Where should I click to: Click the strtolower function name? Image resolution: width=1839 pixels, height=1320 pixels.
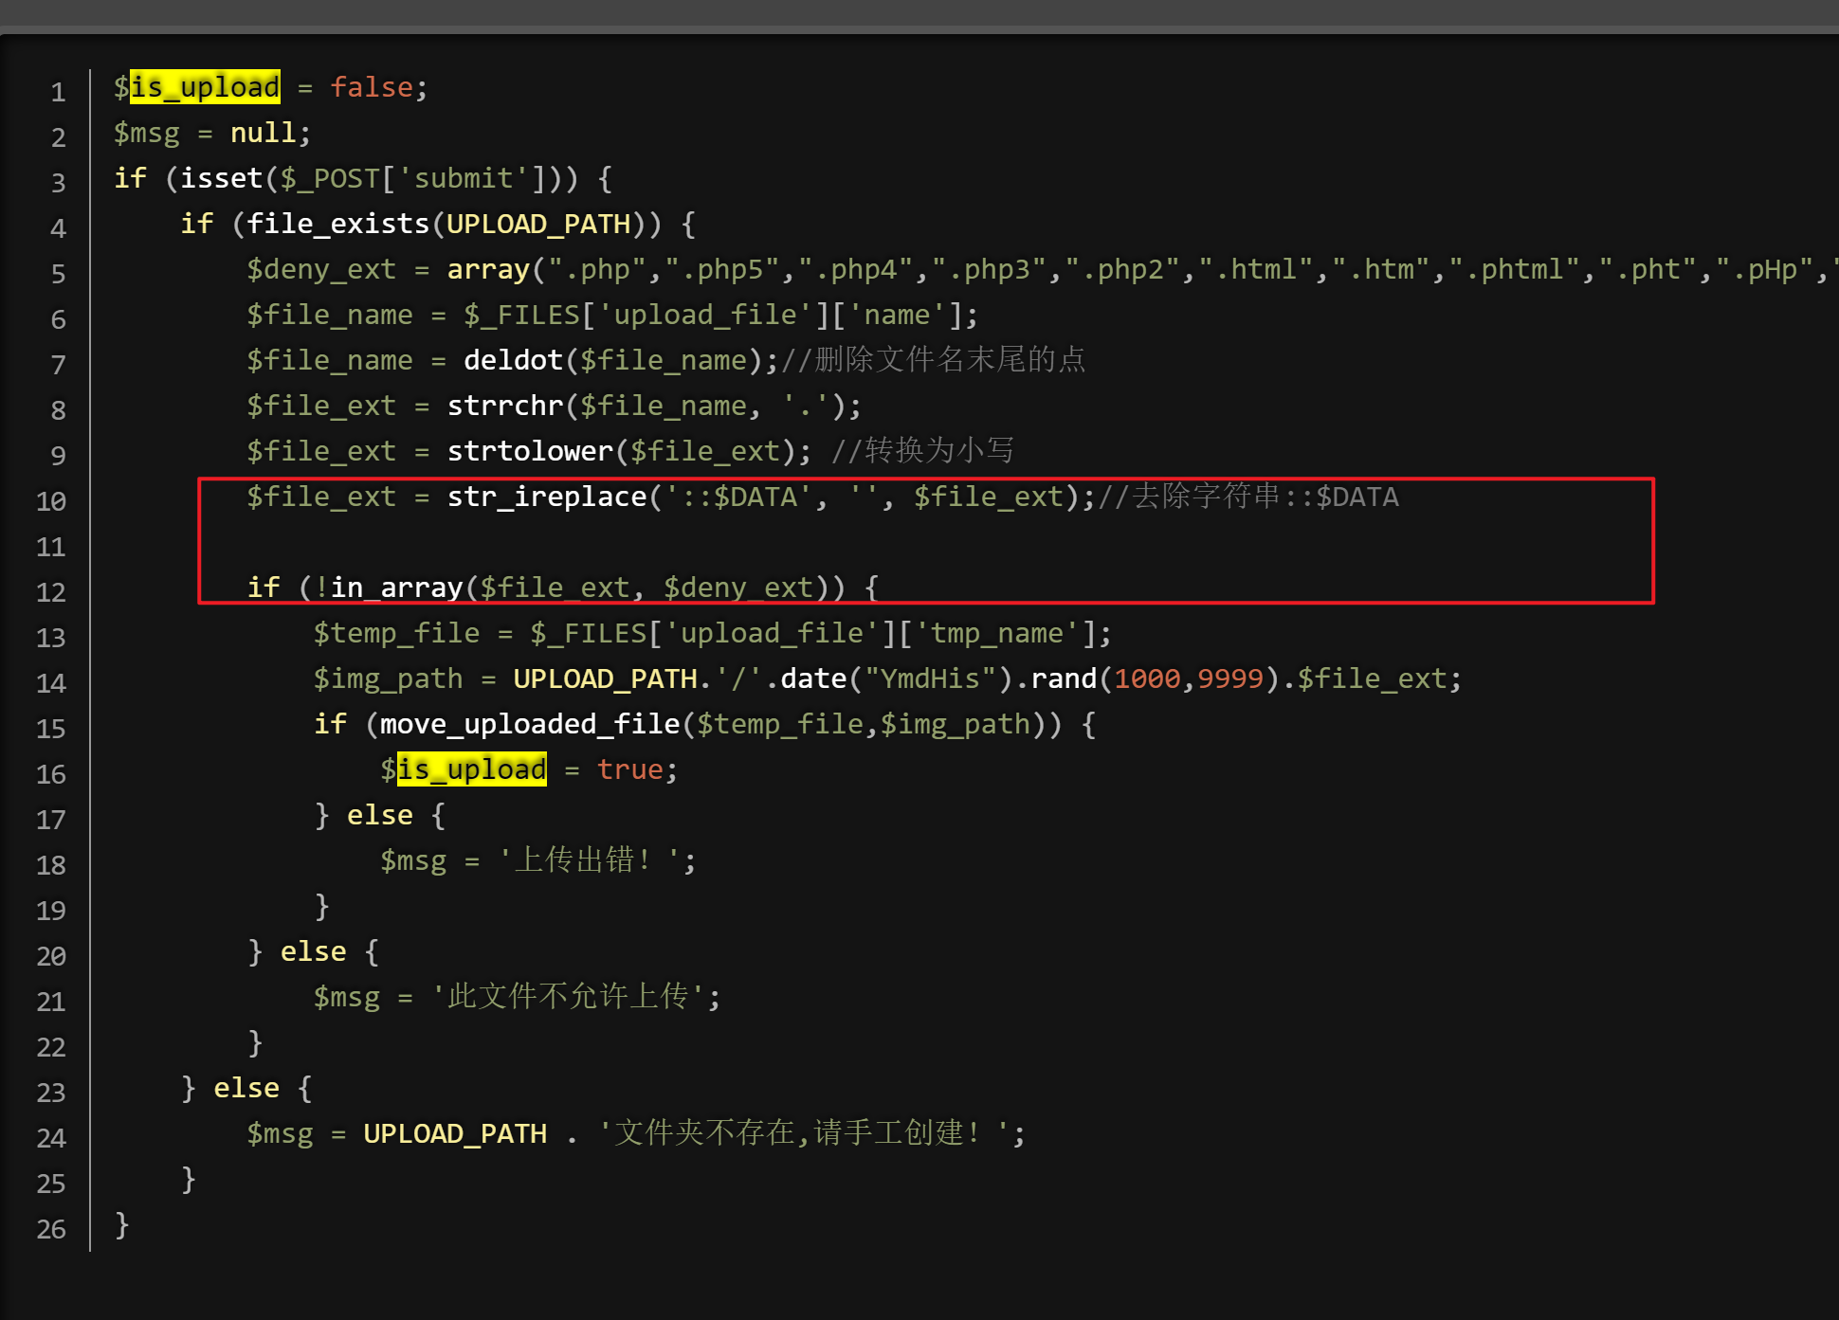(530, 451)
